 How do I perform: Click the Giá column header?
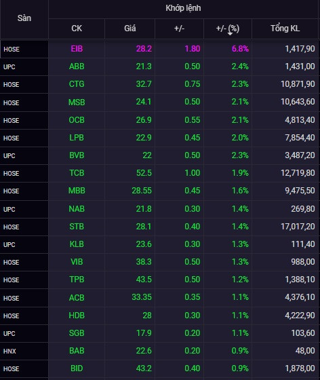(x=130, y=28)
